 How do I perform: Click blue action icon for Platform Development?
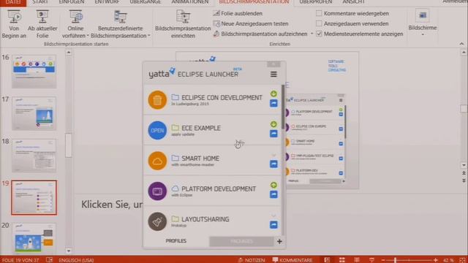click(273, 194)
